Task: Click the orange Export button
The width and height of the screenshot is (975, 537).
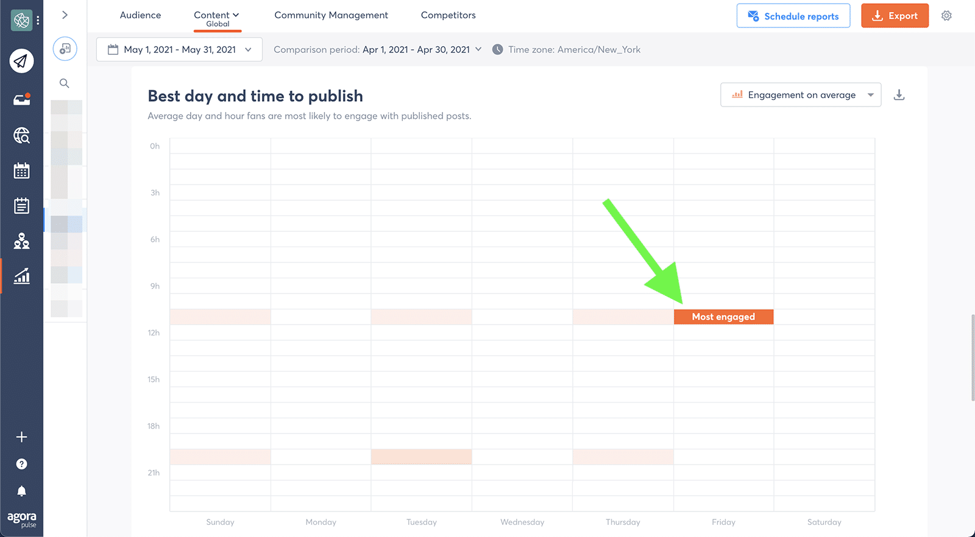Action: pyautogui.click(x=895, y=16)
